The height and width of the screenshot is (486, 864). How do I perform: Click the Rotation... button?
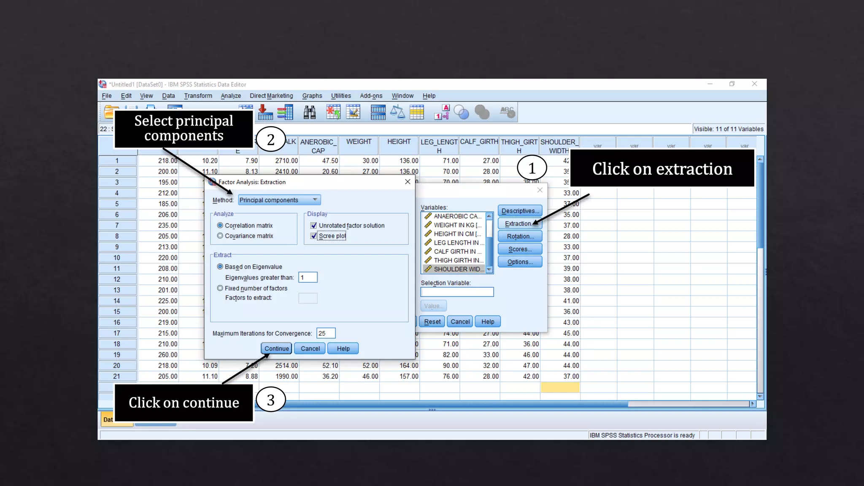(x=520, y=236)
